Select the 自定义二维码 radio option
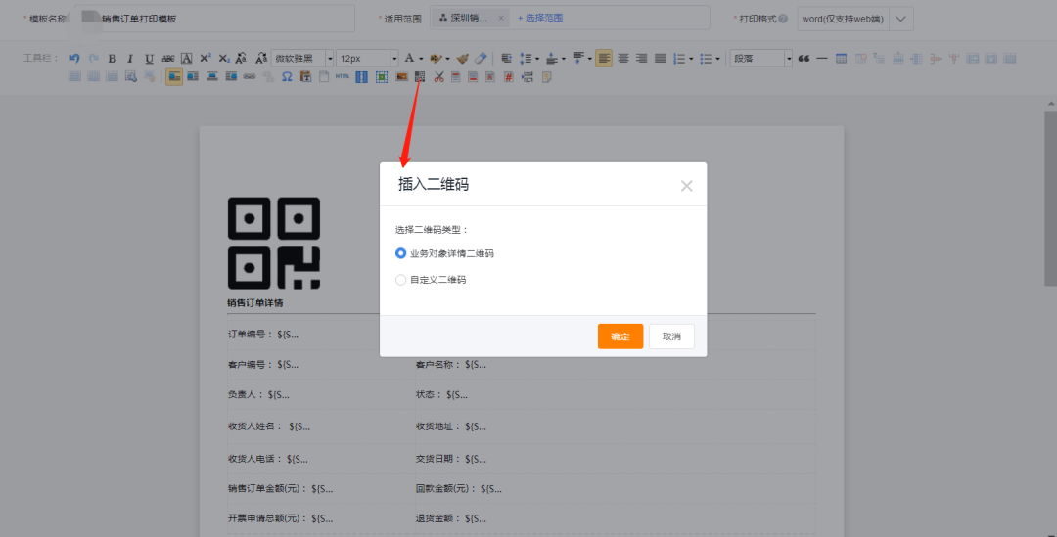 400,280
